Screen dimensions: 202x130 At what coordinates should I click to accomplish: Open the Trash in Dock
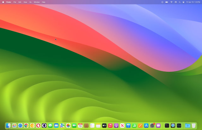193,125
